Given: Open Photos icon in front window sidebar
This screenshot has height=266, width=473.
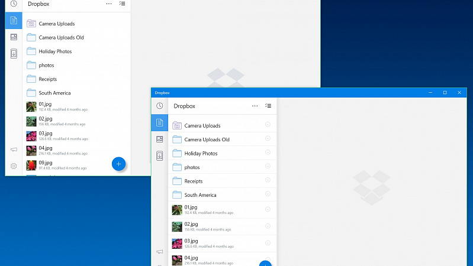Looking at the screenshot, I should 160,139.
